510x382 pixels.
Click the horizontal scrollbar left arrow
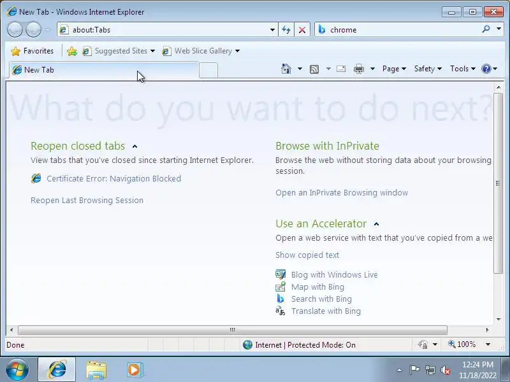11,330
